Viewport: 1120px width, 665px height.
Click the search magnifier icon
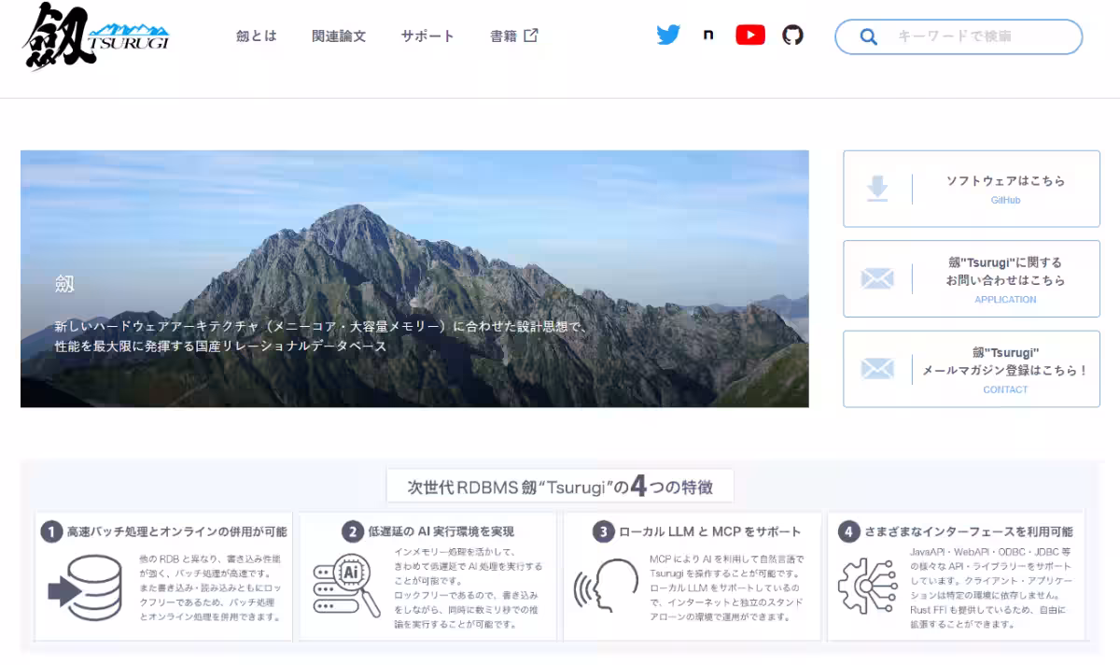click(x=867, y=37)
